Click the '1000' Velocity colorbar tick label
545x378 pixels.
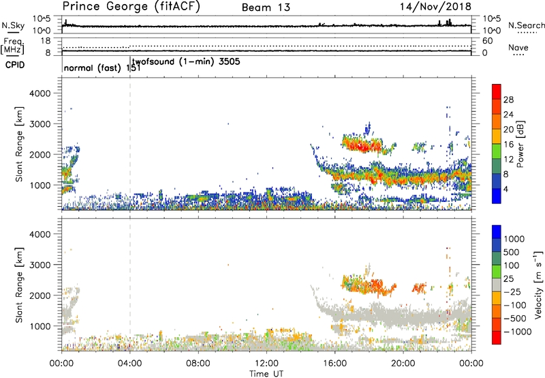pos(514,239)
